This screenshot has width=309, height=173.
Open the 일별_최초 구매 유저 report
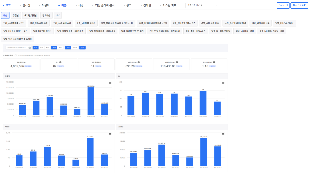point(39,23)
